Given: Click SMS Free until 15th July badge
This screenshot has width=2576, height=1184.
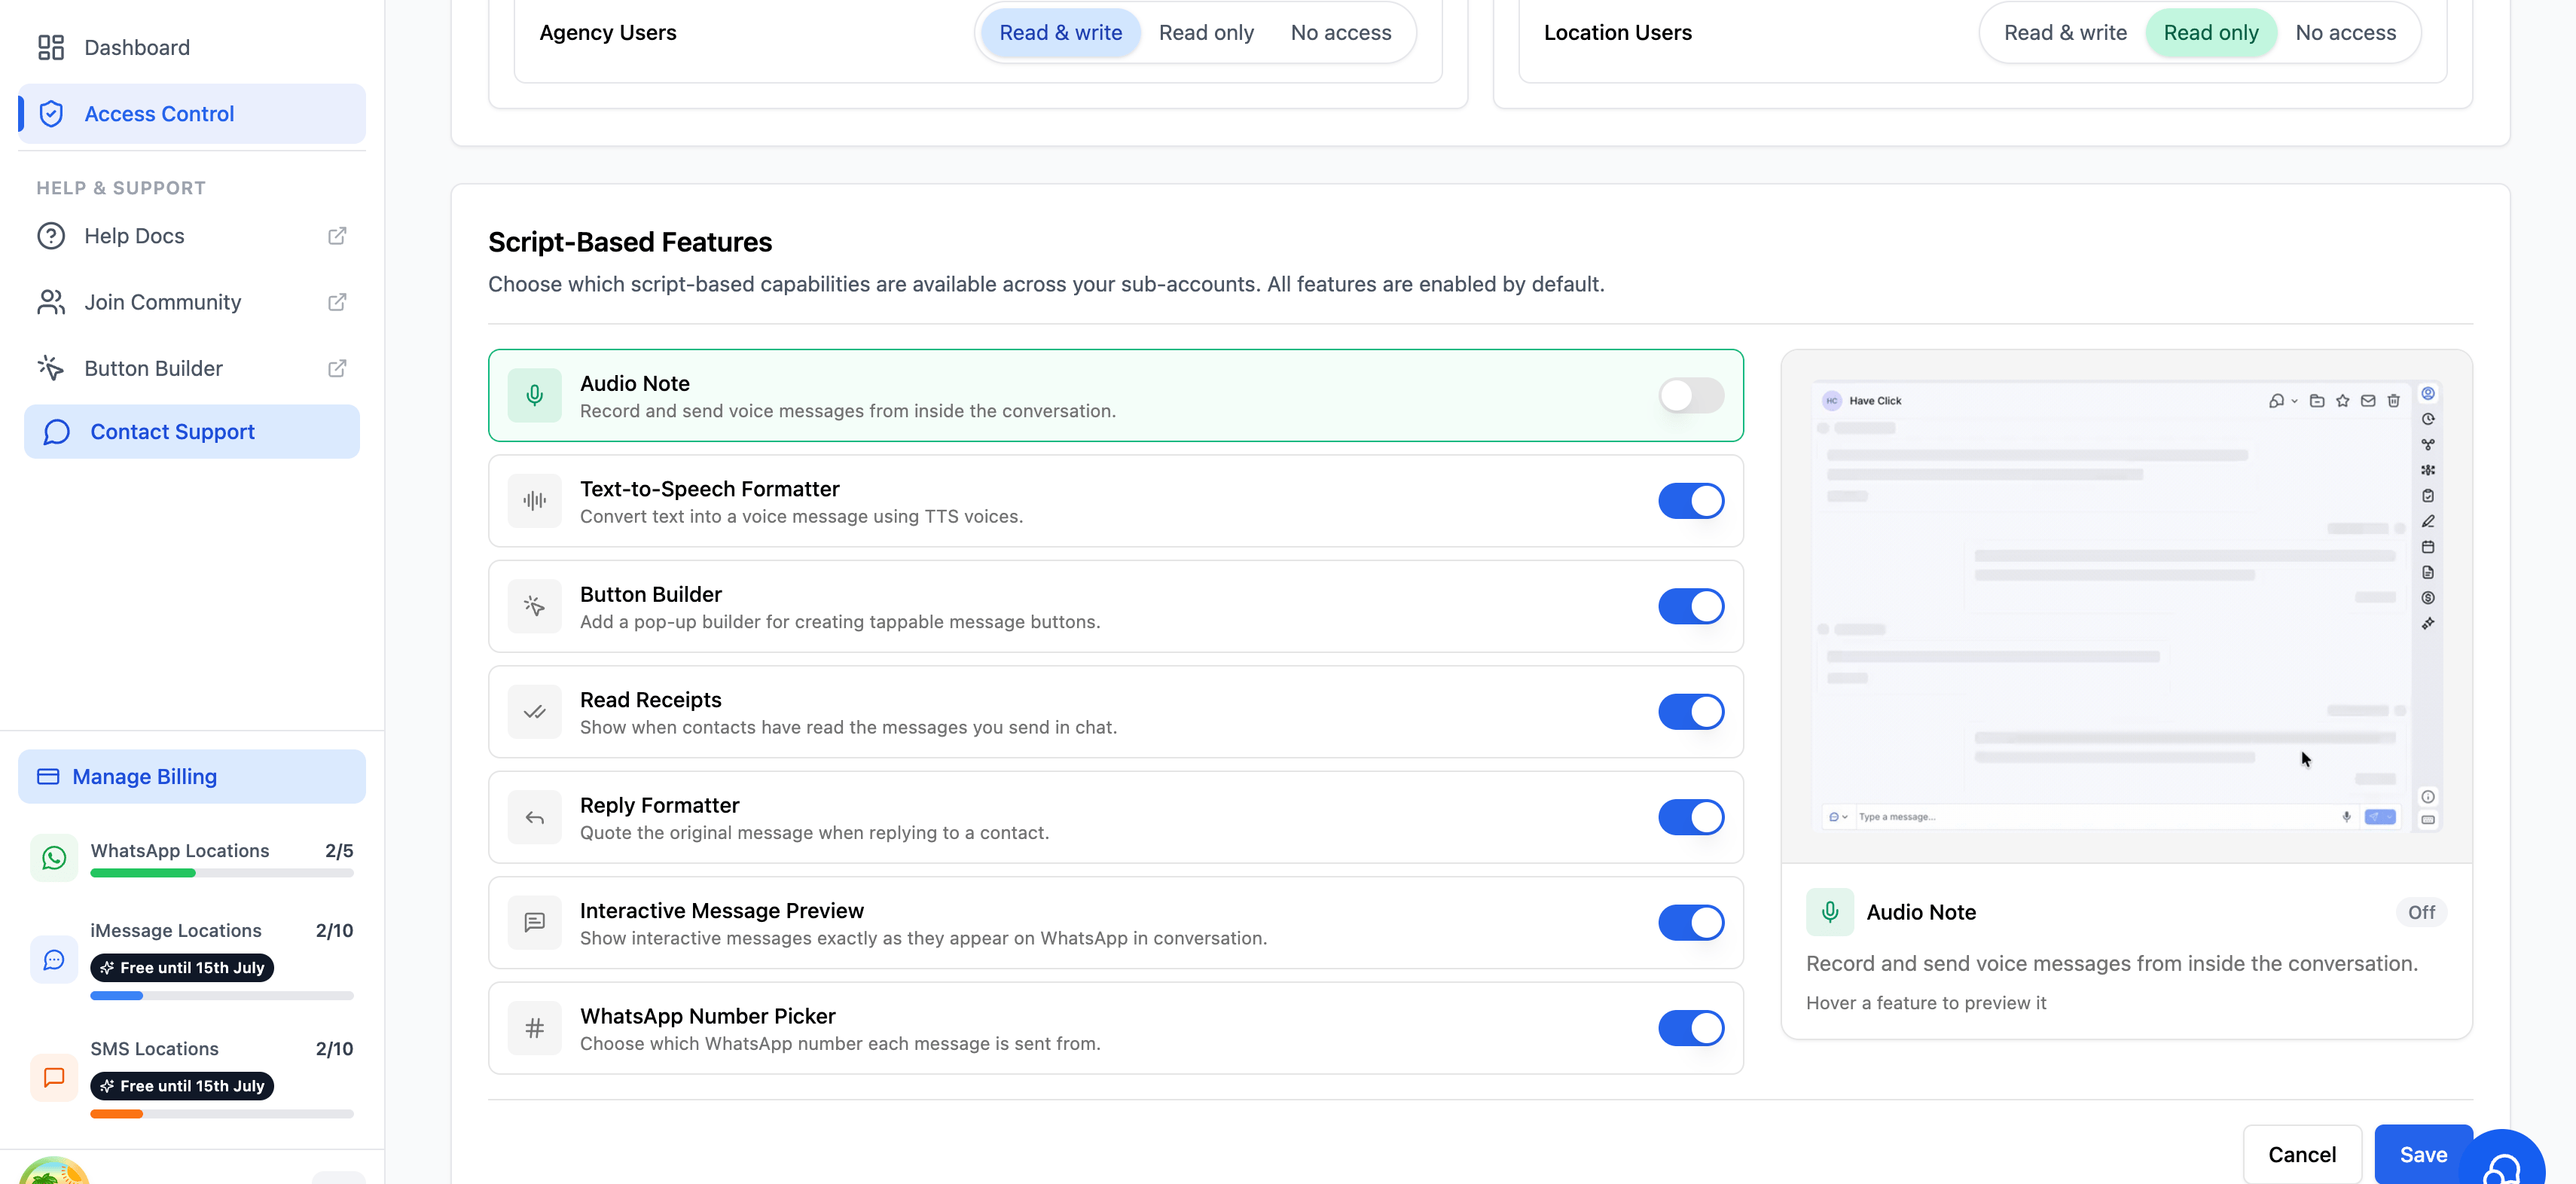Looking at the screenshot, I should coord(182,1086).
